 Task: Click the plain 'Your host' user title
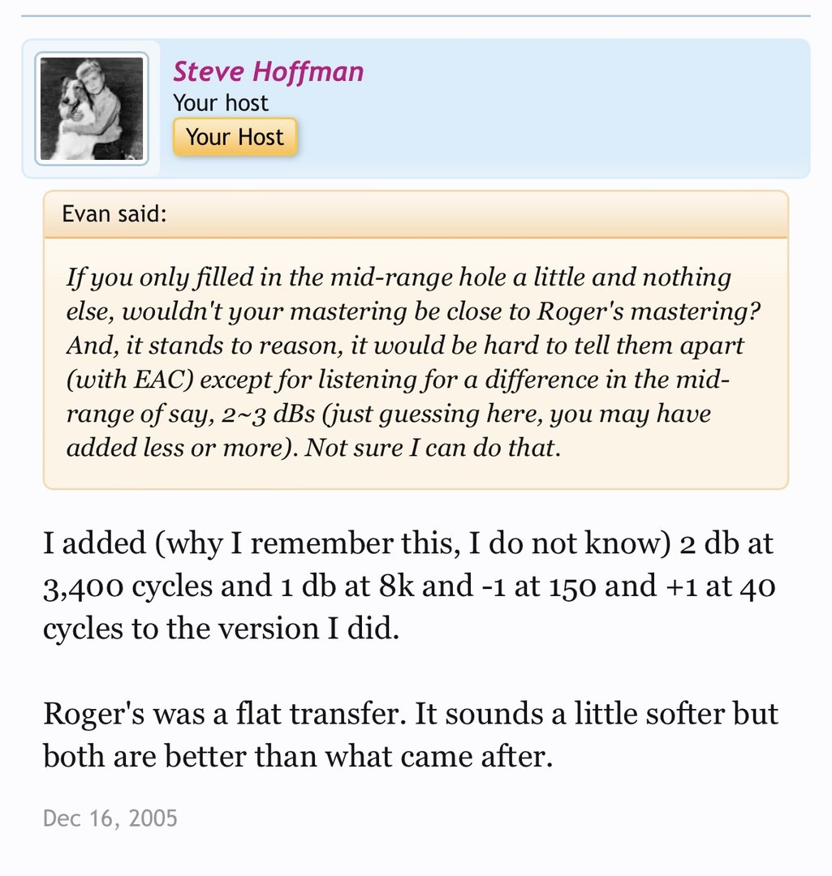pos(220,103)
